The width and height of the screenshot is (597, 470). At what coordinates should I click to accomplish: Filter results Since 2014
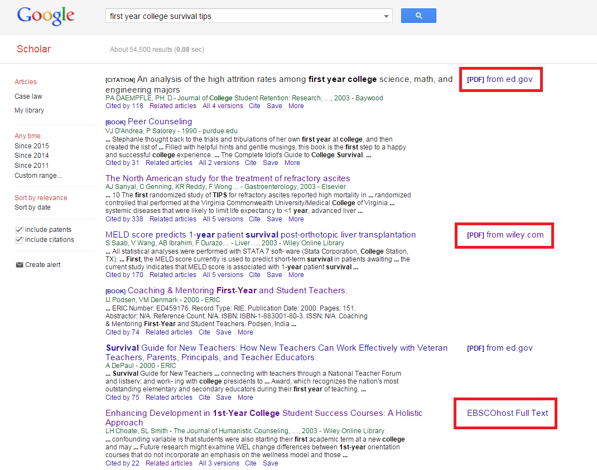pyautogui.click(x=32, y=155)
